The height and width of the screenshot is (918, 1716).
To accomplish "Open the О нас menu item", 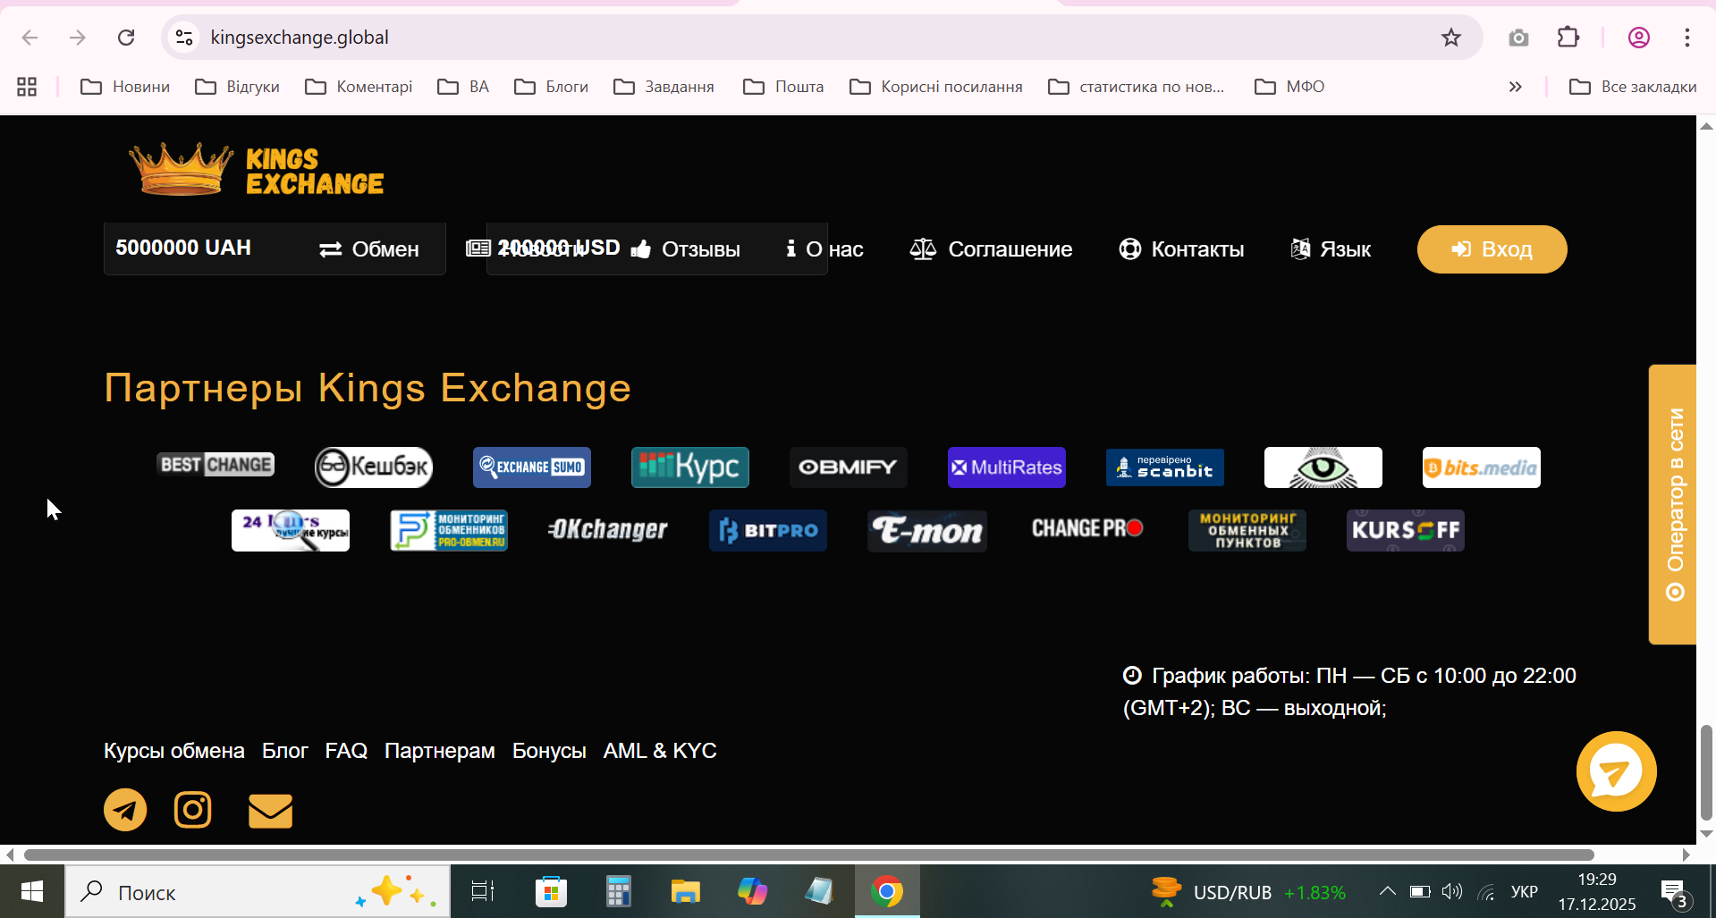I will click(x=824, y=249).
